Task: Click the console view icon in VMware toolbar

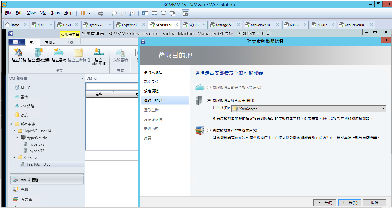Action: 185,13
